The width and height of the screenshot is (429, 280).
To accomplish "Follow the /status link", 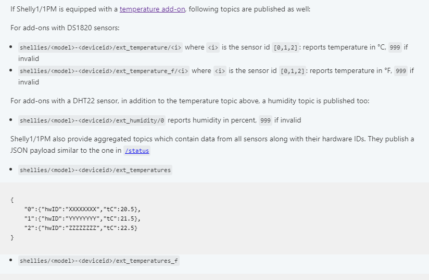I will (x=137, y=151).
